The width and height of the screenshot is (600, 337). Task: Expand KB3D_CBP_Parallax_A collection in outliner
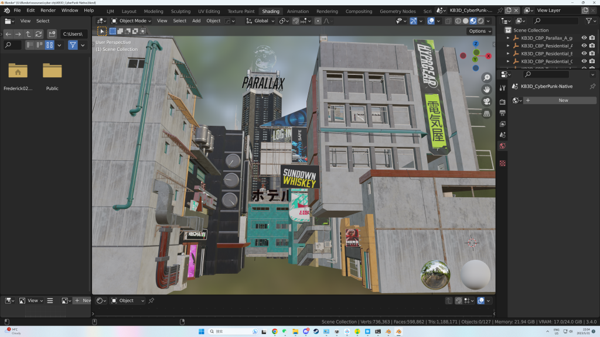(508, 38)
